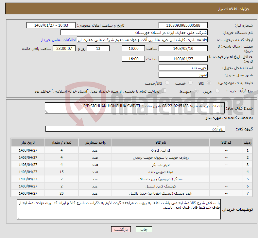Image resolution: width=258 pixels, height=238 pixels.
Task: Click the general description SICHUAN HONGHUA SWIVEL textarea
Action: pos(135,108)
